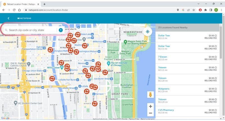Open browser extensions puzzle icon

pyautogui.click(x=206, y=10)
